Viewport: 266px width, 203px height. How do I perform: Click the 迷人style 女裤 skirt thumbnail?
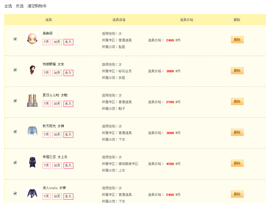(x=32, y=193)
